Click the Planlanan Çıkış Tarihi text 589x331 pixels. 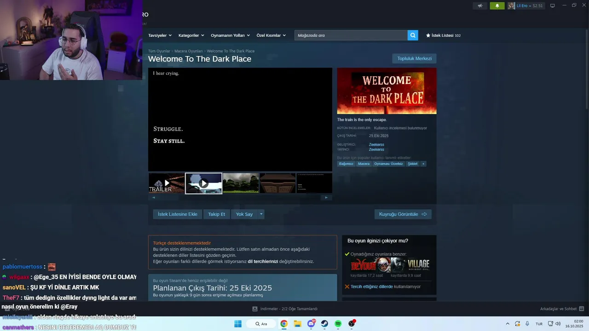213,288
